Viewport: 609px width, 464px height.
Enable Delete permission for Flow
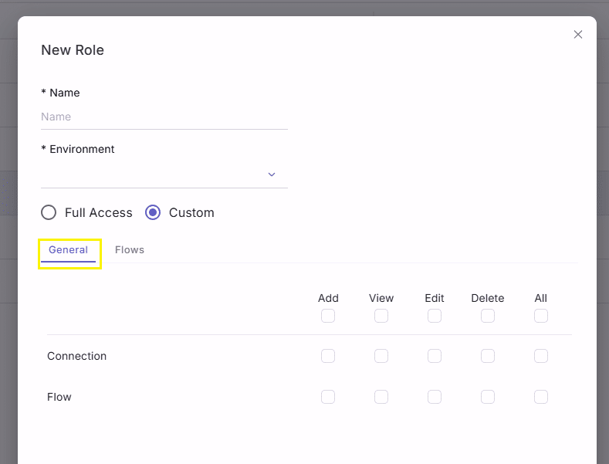pyautogui.click(x=488, y=397)
